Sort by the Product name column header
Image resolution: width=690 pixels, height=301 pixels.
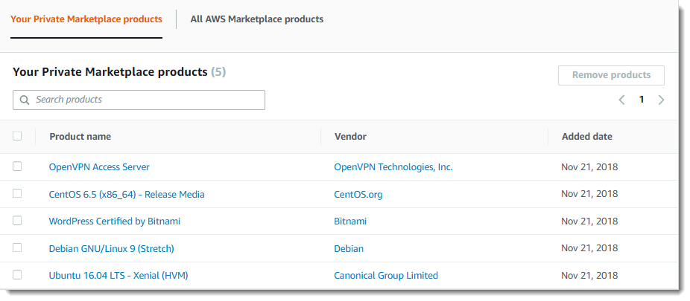(80, 137)
